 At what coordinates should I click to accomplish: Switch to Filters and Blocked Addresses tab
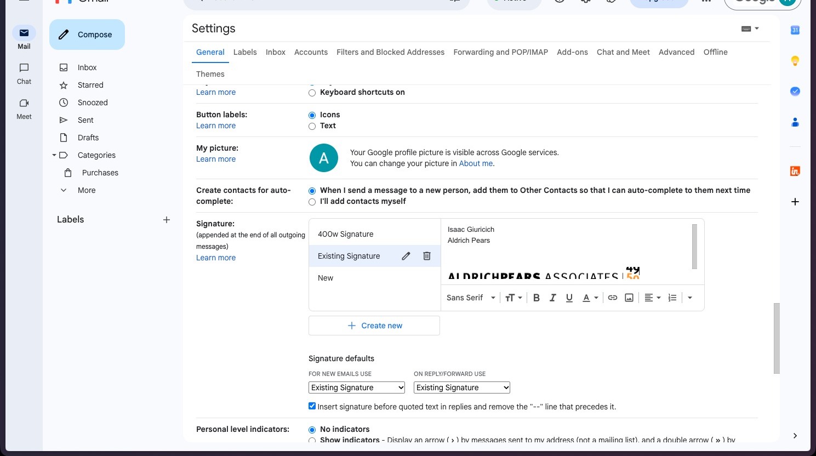coord(390,52)
